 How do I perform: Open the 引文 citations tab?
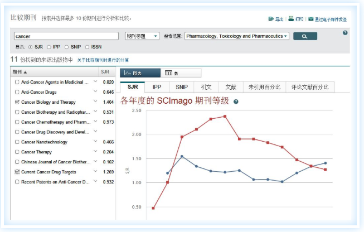coord(206,87)
